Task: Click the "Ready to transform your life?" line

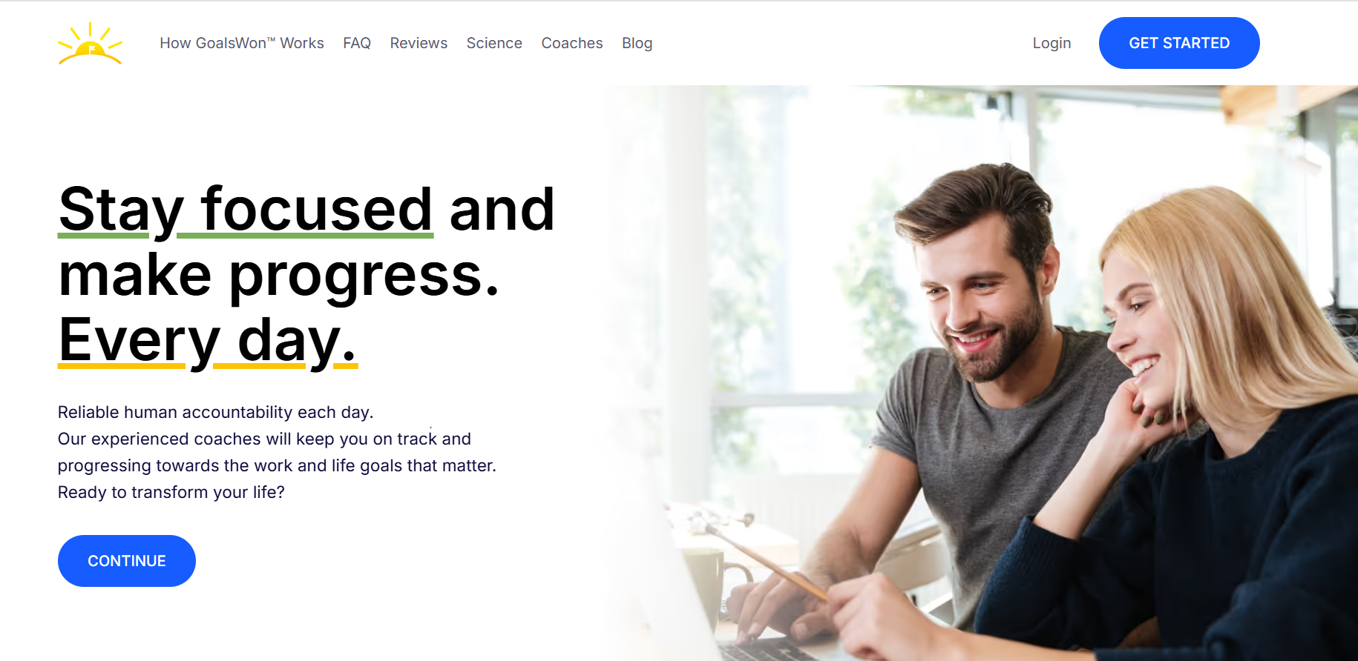Action: 171,492
